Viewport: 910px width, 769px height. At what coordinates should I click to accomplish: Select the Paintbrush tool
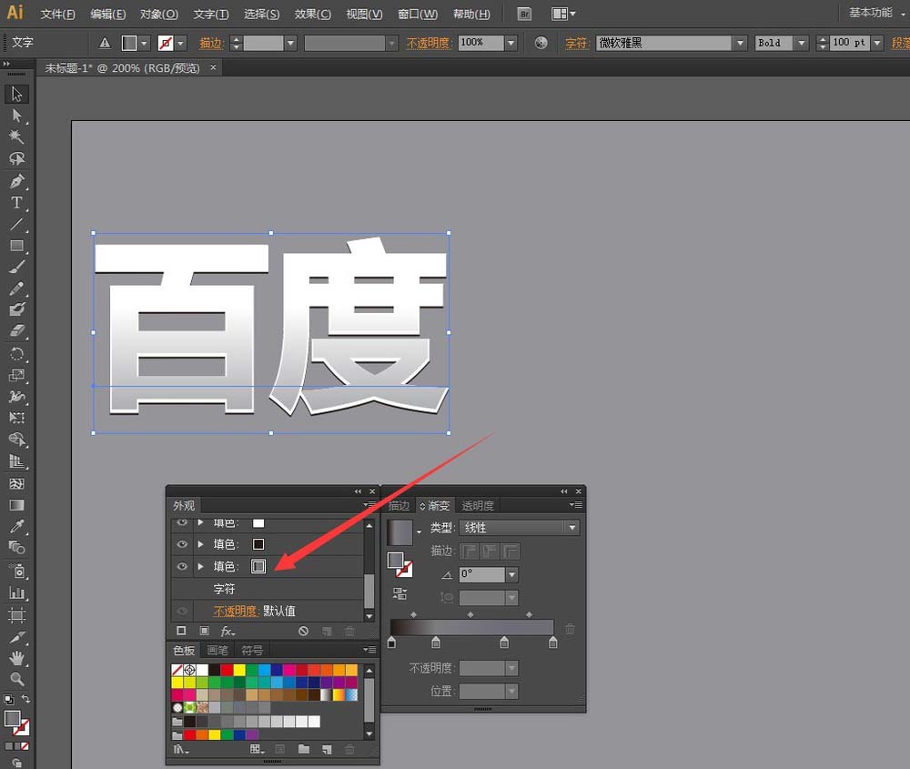[x=16, y=268]
